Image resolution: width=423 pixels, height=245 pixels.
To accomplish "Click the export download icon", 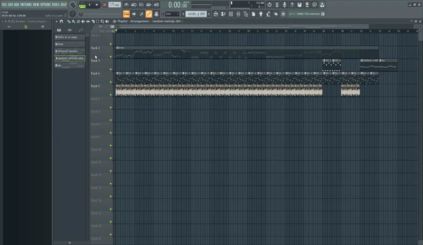I will coord(322,5).
